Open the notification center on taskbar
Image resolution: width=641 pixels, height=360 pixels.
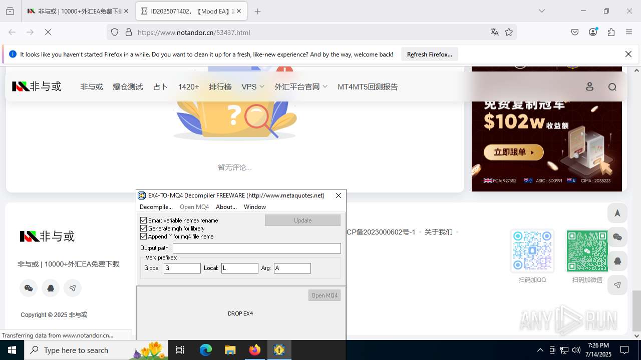(x=624, y=350)
